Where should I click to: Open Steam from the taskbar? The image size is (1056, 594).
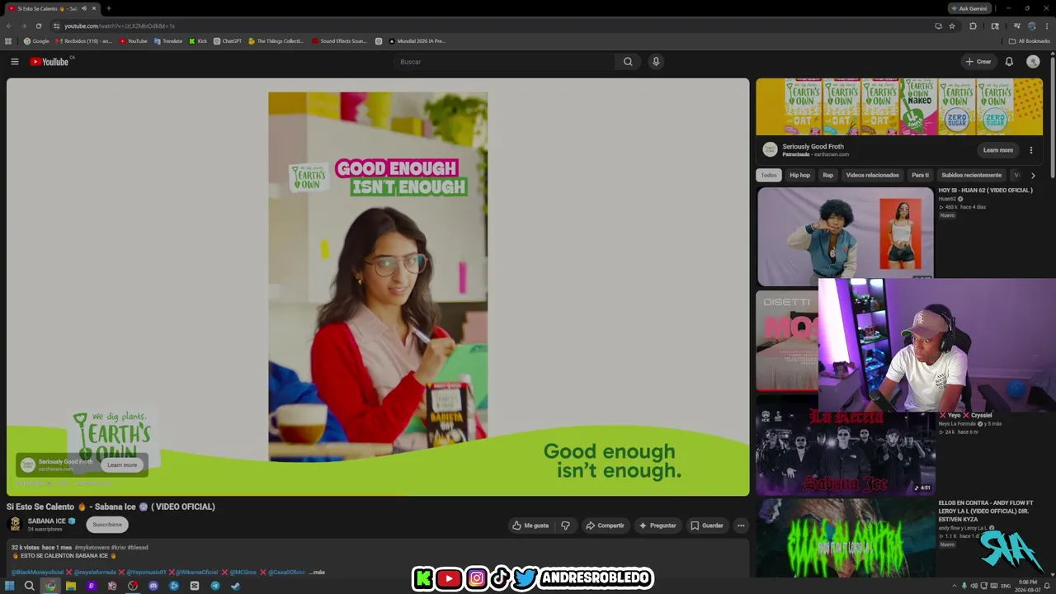pos(236,586)
